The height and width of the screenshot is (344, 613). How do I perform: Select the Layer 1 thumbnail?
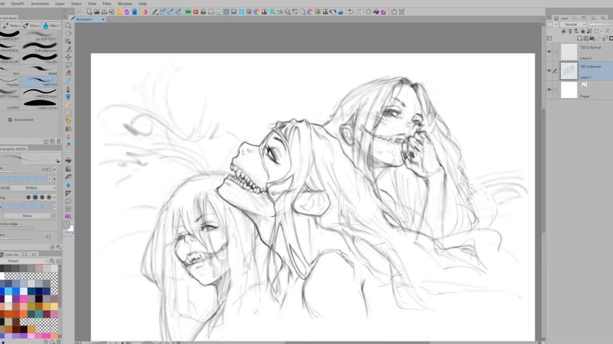point(569,71)
